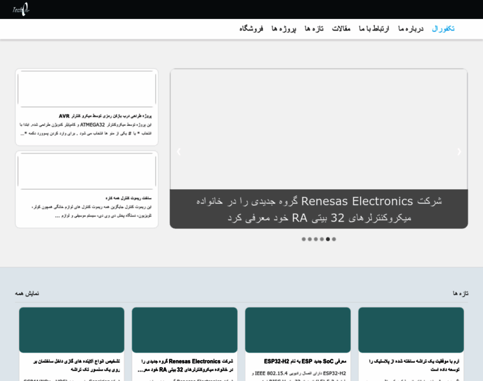The height and width of the screenshot is (381, 483).
Task: Open the gas pollutant sensor news headline
Action: (x=77, y=365)
